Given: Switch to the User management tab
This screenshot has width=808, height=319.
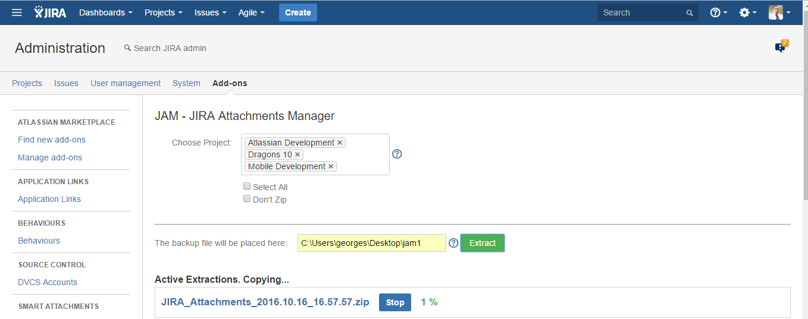Looking at the screenshot, I should pos(126,83).
